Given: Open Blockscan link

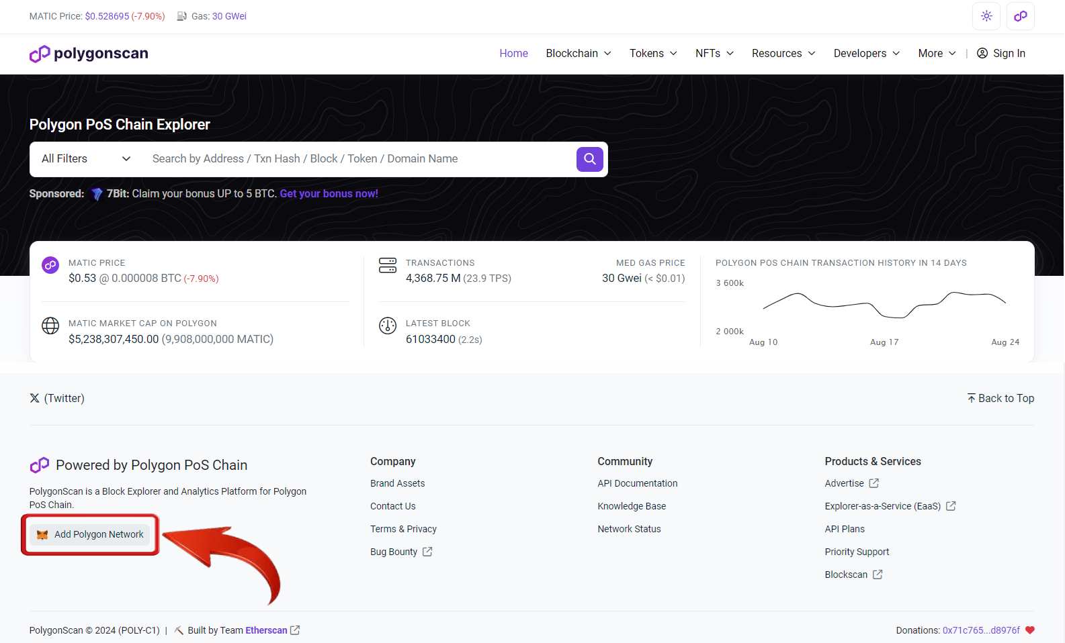Looking at the screenshot, I should tap(846, 575).
